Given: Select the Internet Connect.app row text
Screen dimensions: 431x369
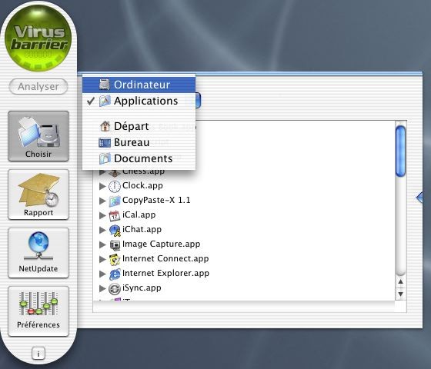Looking at the screenshot, I should coord(165,258).
